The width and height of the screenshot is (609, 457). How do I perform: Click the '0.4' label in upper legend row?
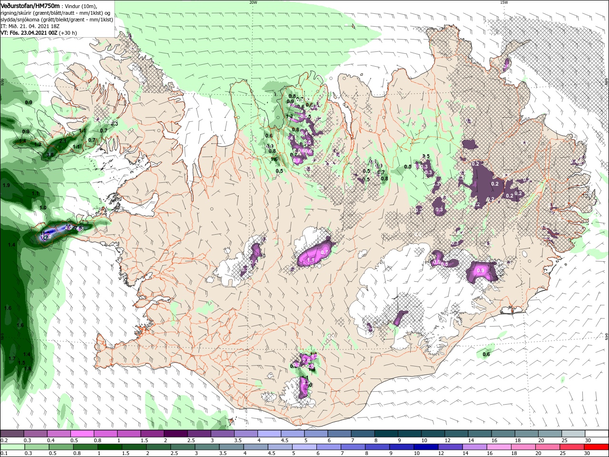click(x=51, y=440)
